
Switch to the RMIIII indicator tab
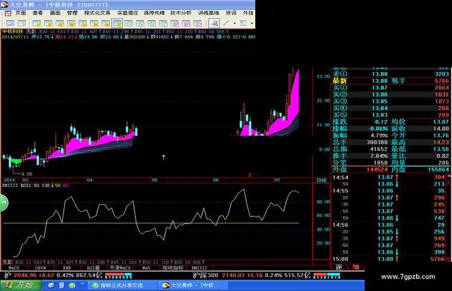(x=199, y=268)
